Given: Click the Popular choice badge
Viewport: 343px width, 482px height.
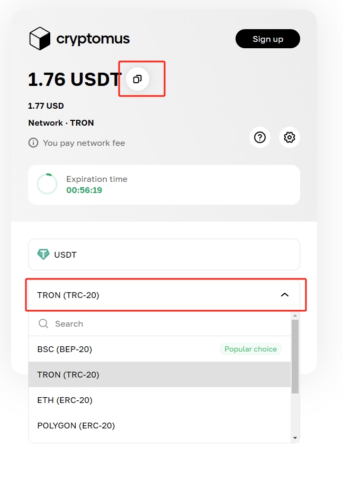Looking at the screenshot, I should click(250, 349).
